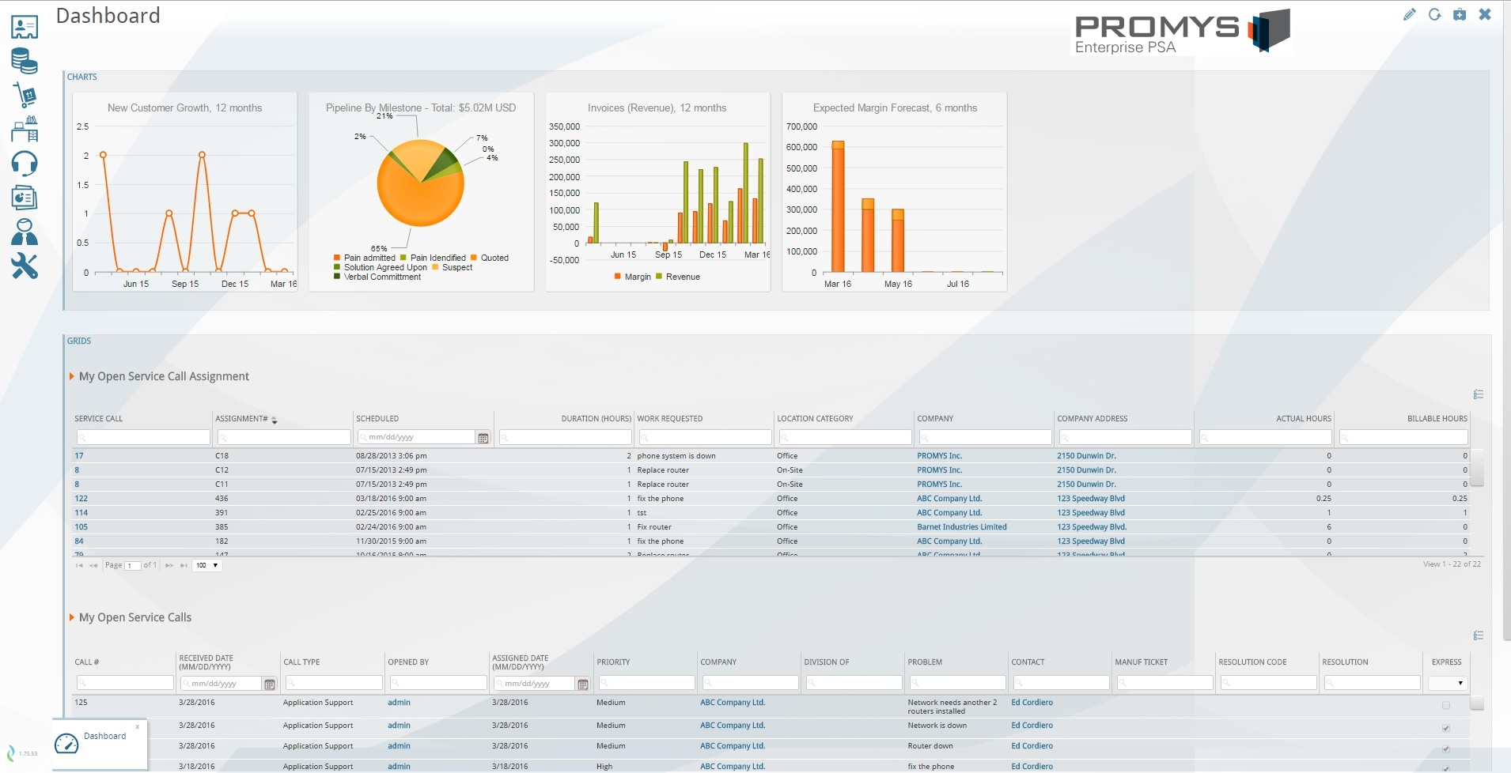
Task: Refresh the dashboard with the reload icon
Action: (1435, 14)
